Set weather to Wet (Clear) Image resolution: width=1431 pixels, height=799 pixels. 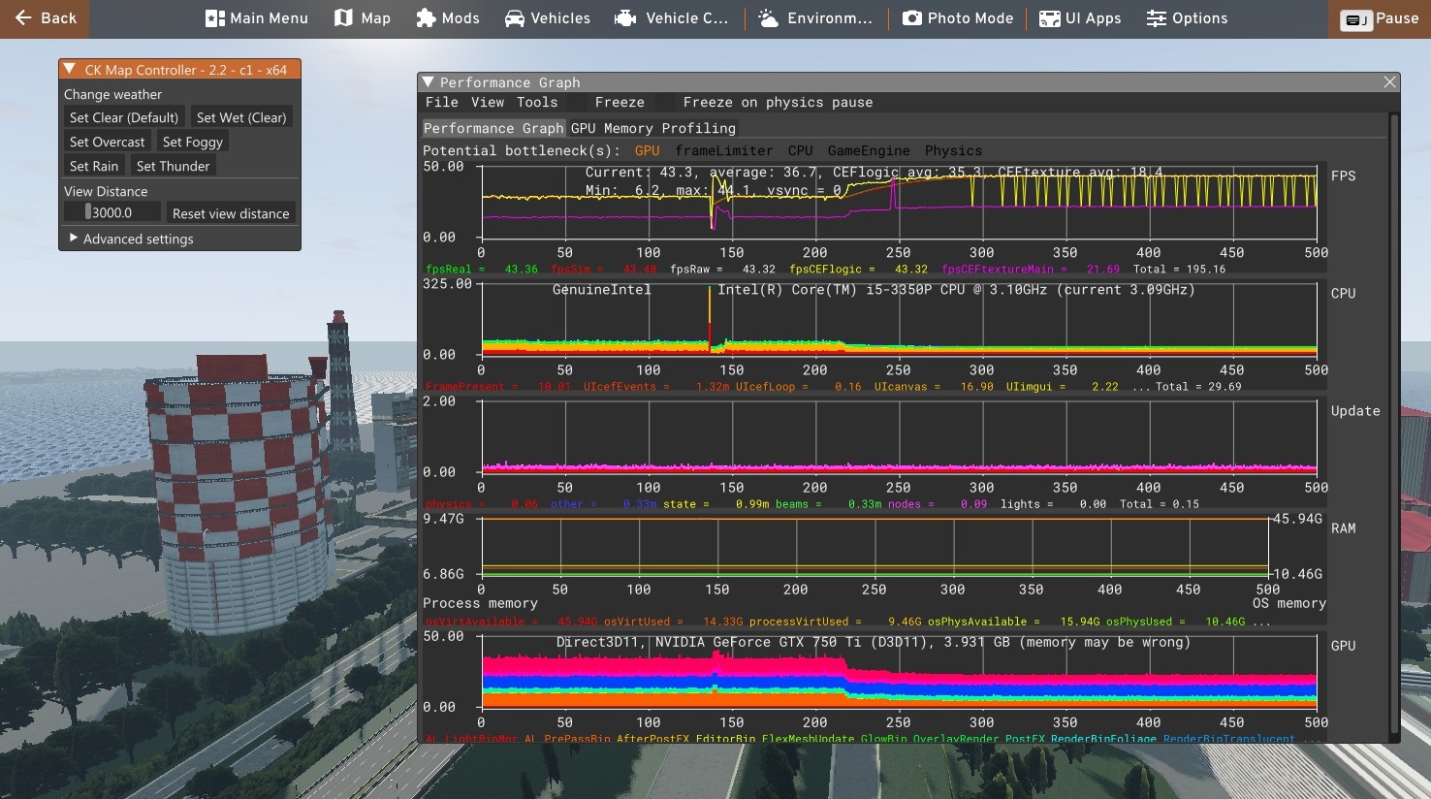pos(241,117)
